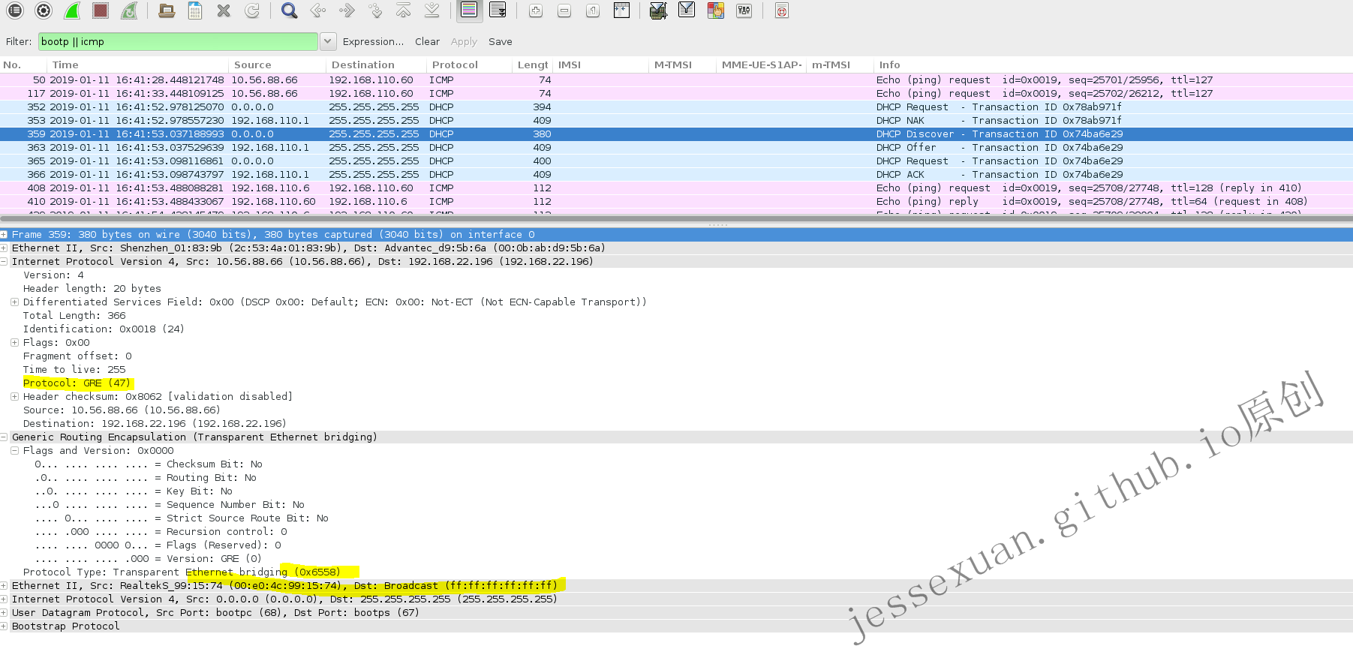Edit display filters

(x=687, y=11)
